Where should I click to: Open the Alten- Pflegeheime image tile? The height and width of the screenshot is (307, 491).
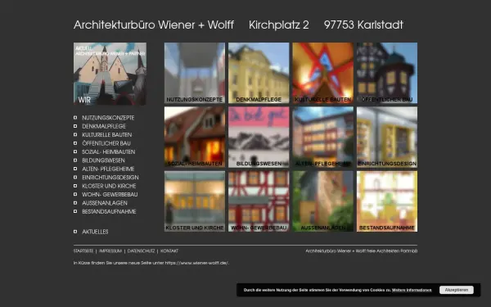click(x=323, y=138)
